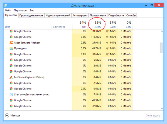The image size is (167, 124).
Task: Expand the Avast Software Analyzer process
Action: coord(6,43)
